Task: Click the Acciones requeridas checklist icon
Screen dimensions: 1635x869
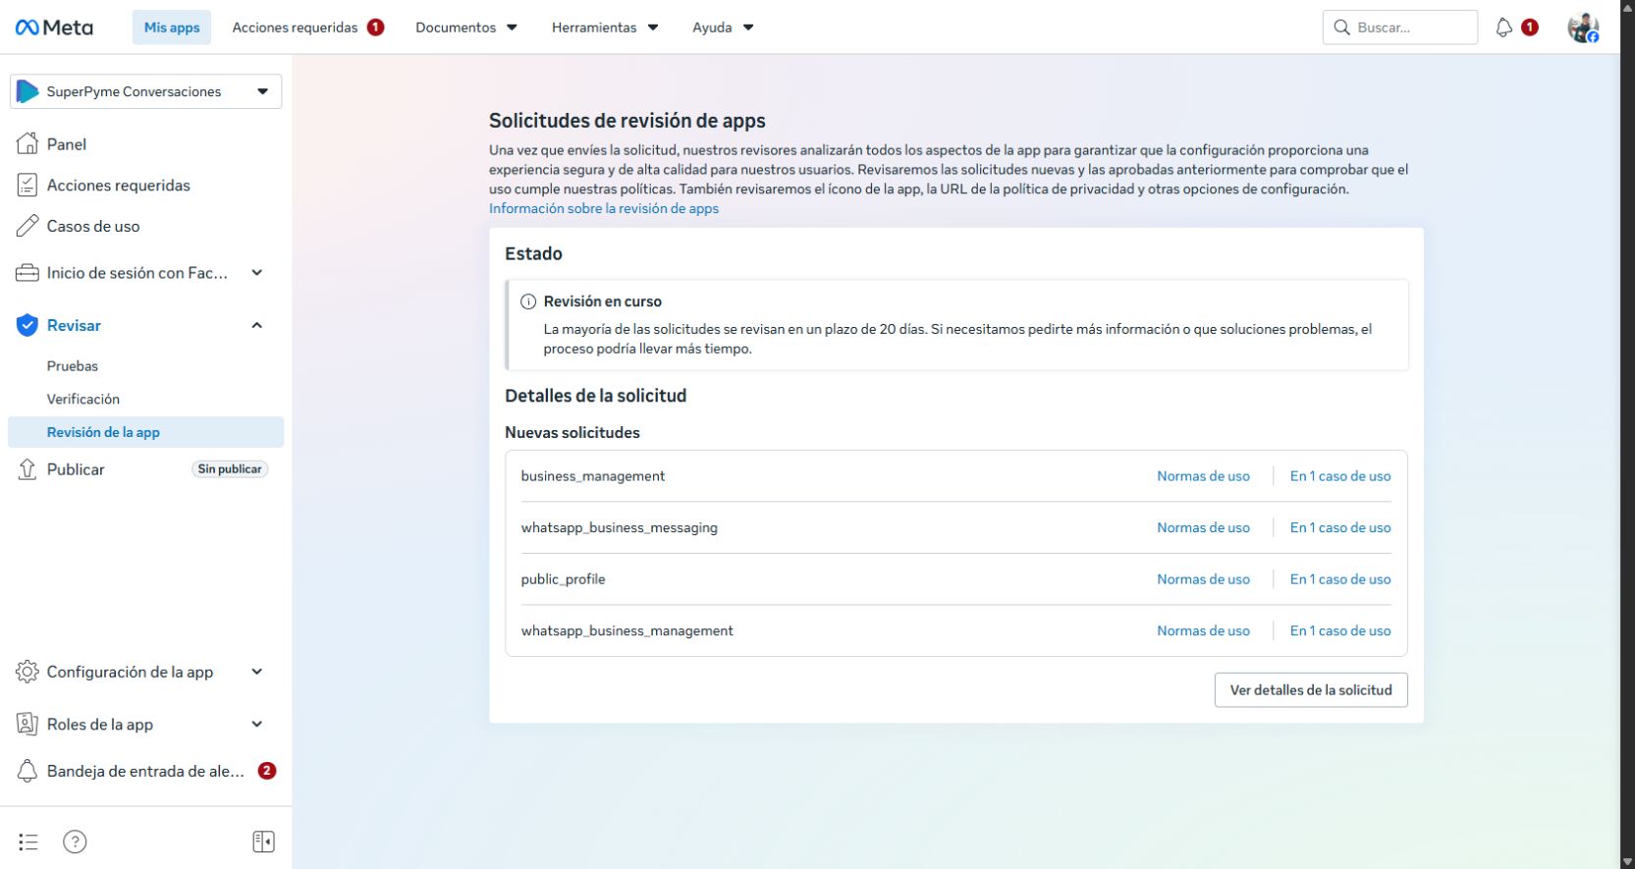Action: pos(27,185)
